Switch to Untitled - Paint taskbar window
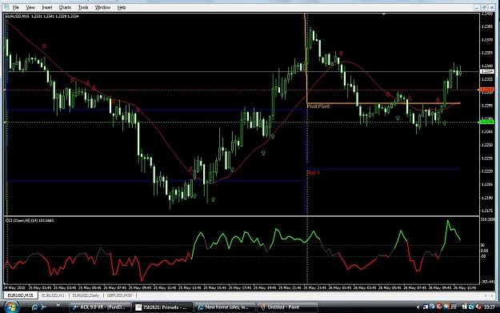 pos(287,307)
